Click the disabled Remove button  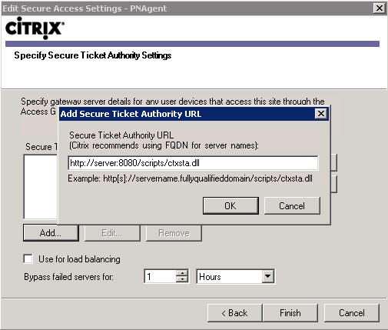(x=174, y=233)
